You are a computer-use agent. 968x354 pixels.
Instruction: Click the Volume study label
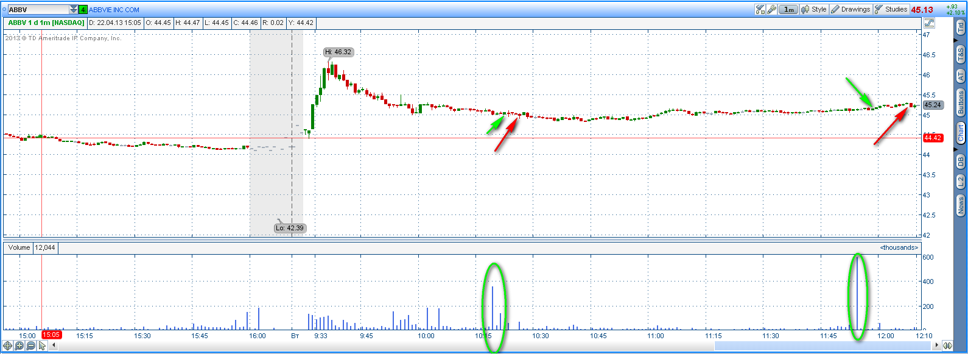tap(19, 248)
